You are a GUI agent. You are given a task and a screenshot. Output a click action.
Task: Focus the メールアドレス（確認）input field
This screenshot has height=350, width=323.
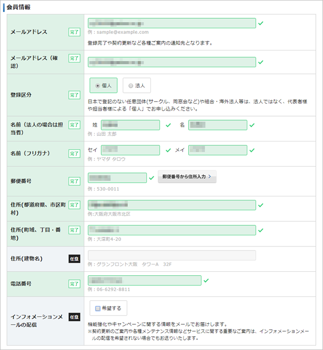pyautogui.click(x=172, y=62)
